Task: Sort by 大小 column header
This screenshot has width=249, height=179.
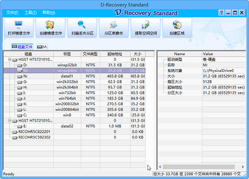Action: click(138, 54)
